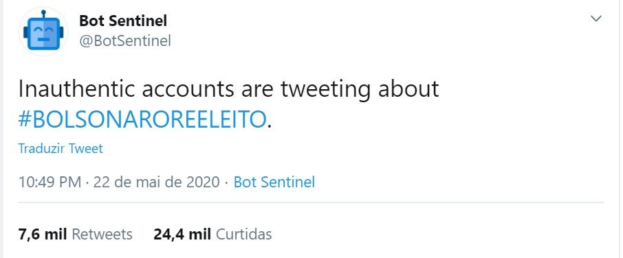Image resolution: width=623 pixels, height=258 pixels.
Task: Select the 22 de mai de 2020 date
Action: point(156,182)
